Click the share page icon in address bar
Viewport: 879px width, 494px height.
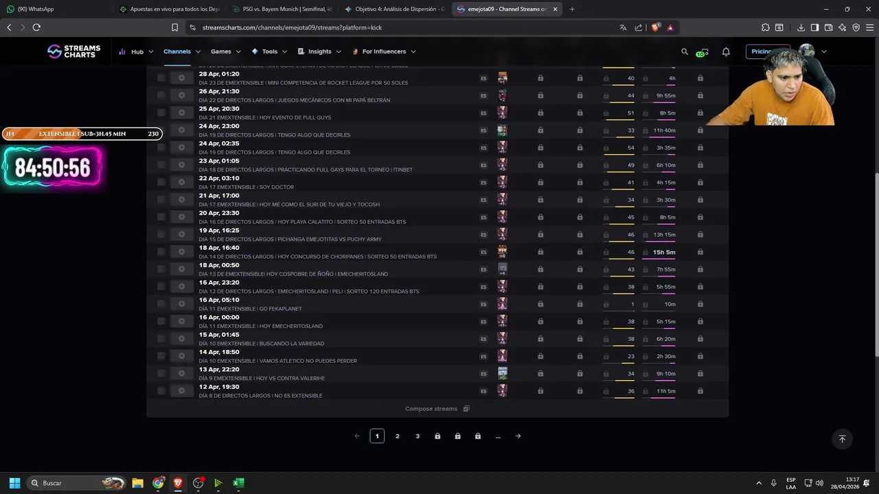point(639,27)
